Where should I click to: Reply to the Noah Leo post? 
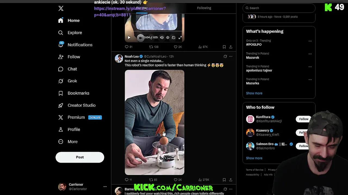click(128, 180)
